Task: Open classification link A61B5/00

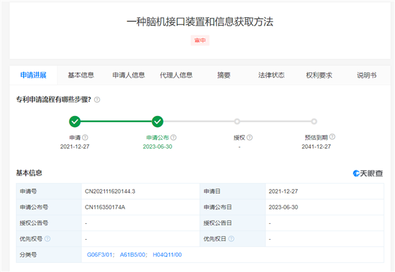Action: [134, 254]
